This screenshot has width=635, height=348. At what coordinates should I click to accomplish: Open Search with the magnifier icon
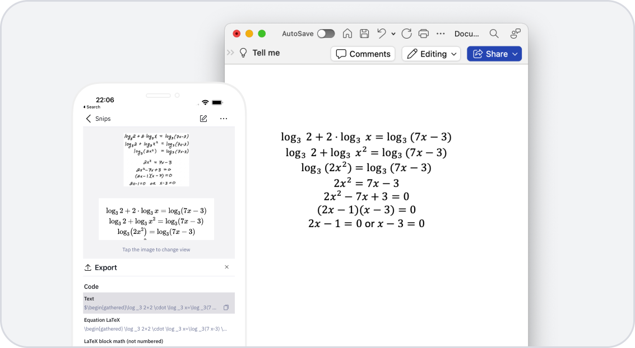point(494,34)
